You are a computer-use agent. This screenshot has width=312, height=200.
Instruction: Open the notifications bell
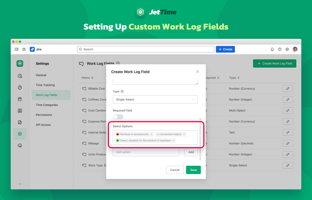(272, 49)
